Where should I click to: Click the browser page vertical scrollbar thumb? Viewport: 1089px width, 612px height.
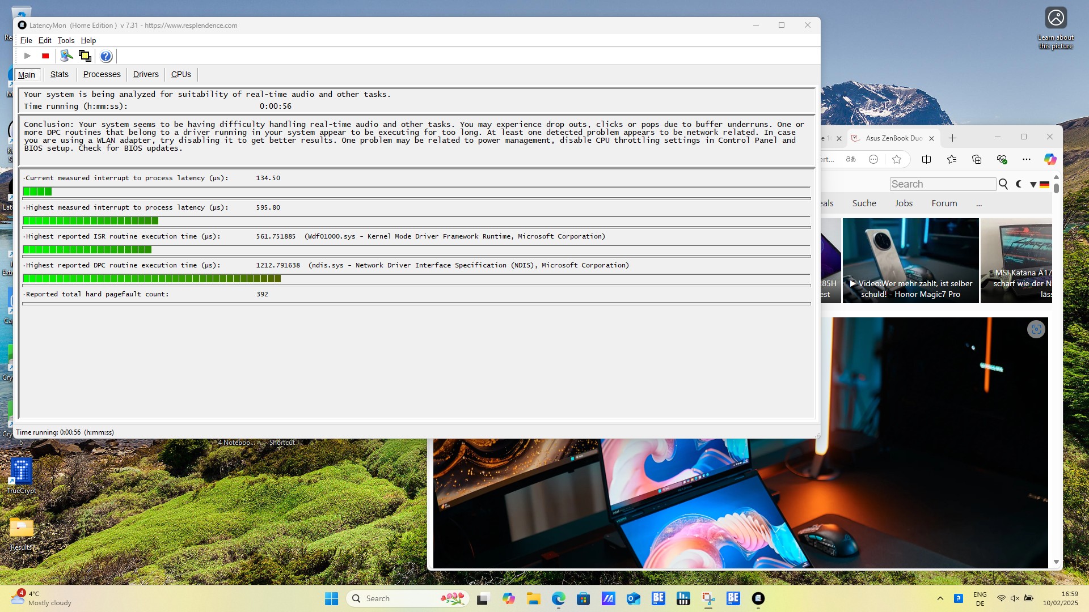[1056, 188]
